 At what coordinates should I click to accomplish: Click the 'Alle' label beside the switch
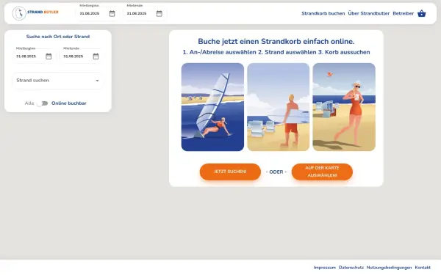tap(29, 103)
